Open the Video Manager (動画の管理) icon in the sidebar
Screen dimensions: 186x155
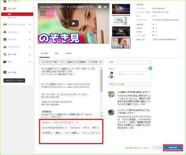[5, 9]
